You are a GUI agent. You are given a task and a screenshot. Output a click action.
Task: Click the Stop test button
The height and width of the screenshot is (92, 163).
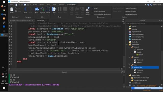pyautogui.click(x=65, y=9)
